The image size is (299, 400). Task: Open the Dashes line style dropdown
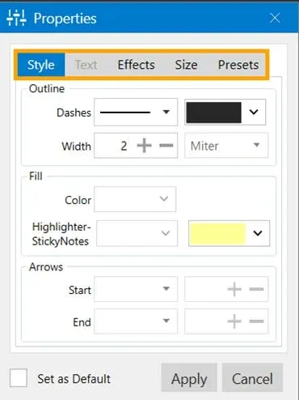pyautogui.click(x=136, y=112)
